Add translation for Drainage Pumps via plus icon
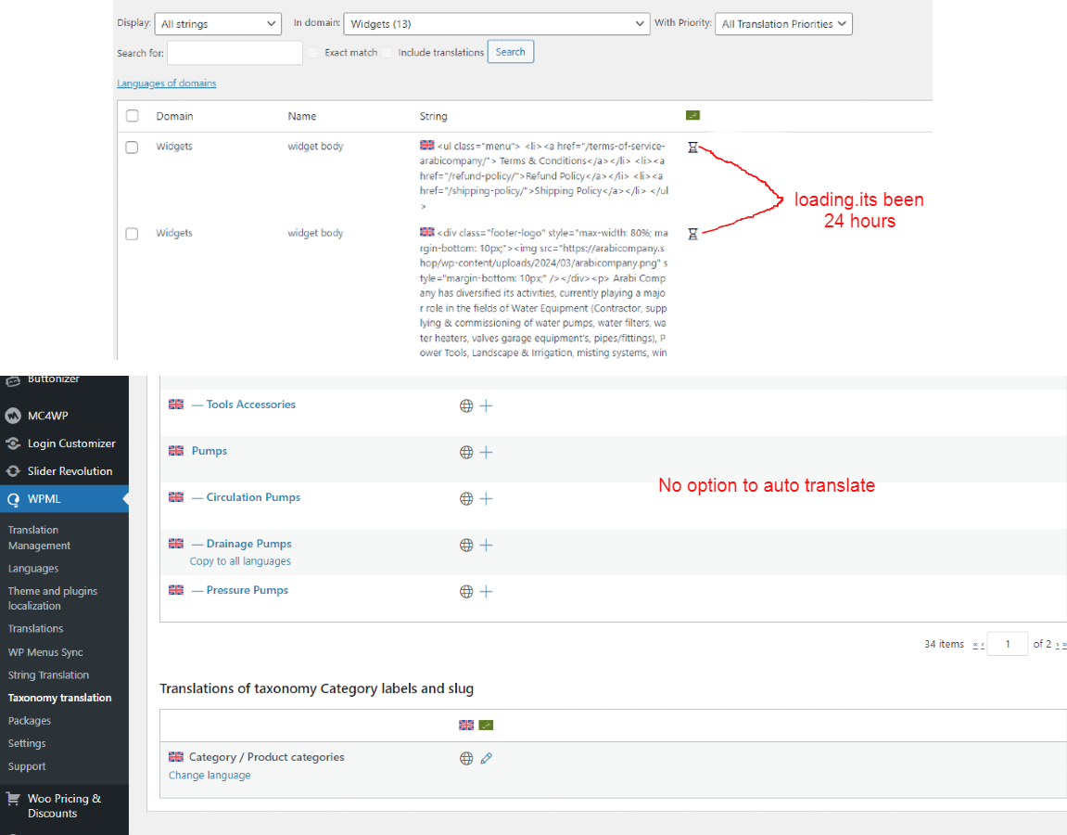 (x=486, y=545)
